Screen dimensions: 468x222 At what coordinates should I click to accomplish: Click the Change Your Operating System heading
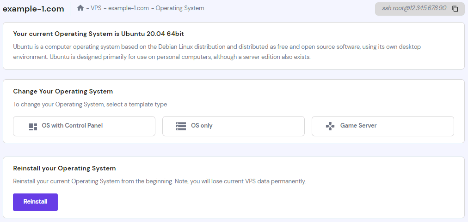(x=63, y=91)
